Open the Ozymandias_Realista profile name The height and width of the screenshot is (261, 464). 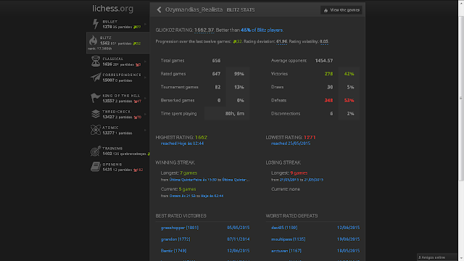click(x=194, y=9)
